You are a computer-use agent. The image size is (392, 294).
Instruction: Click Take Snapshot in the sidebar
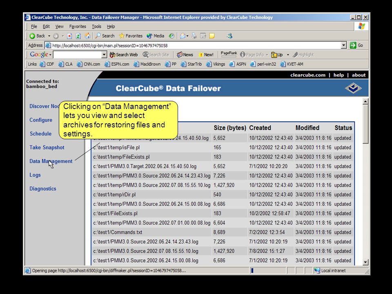click(47, 147)
